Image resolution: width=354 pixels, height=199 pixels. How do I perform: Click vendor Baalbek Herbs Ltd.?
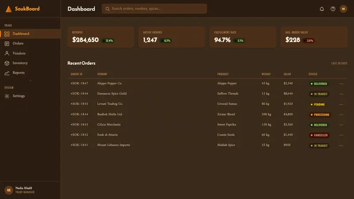coord(110,114)
